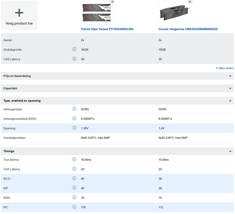Select Patriot's 6.000MT/s speed value
This screenshot has width=235, height=214.
tap(88, 119)
